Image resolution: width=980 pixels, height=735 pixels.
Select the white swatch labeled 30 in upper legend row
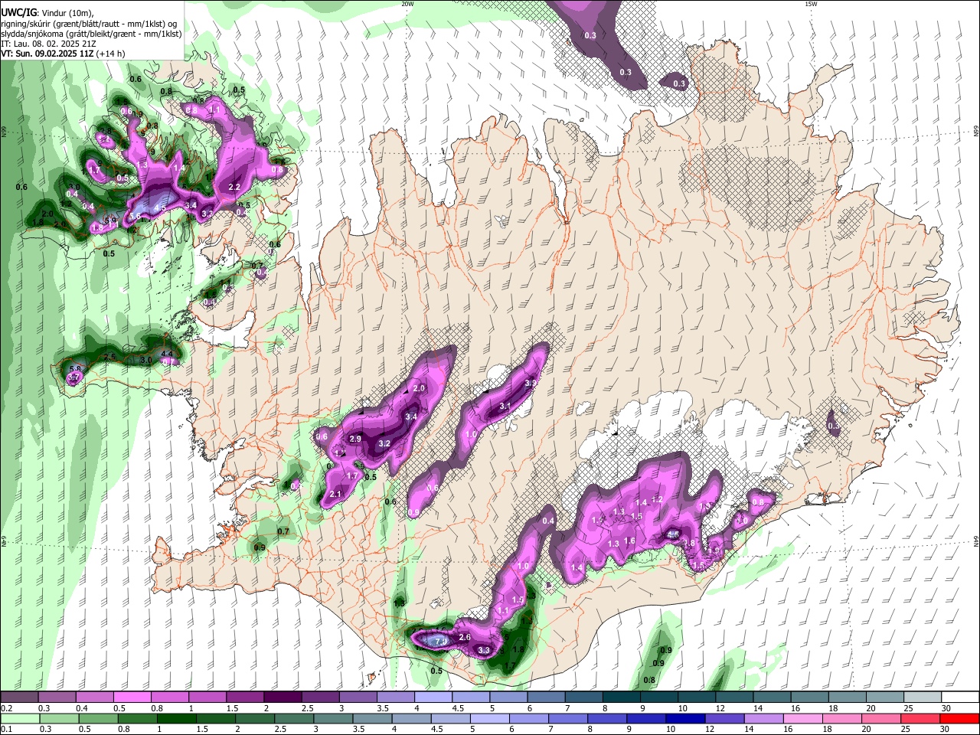961,697
